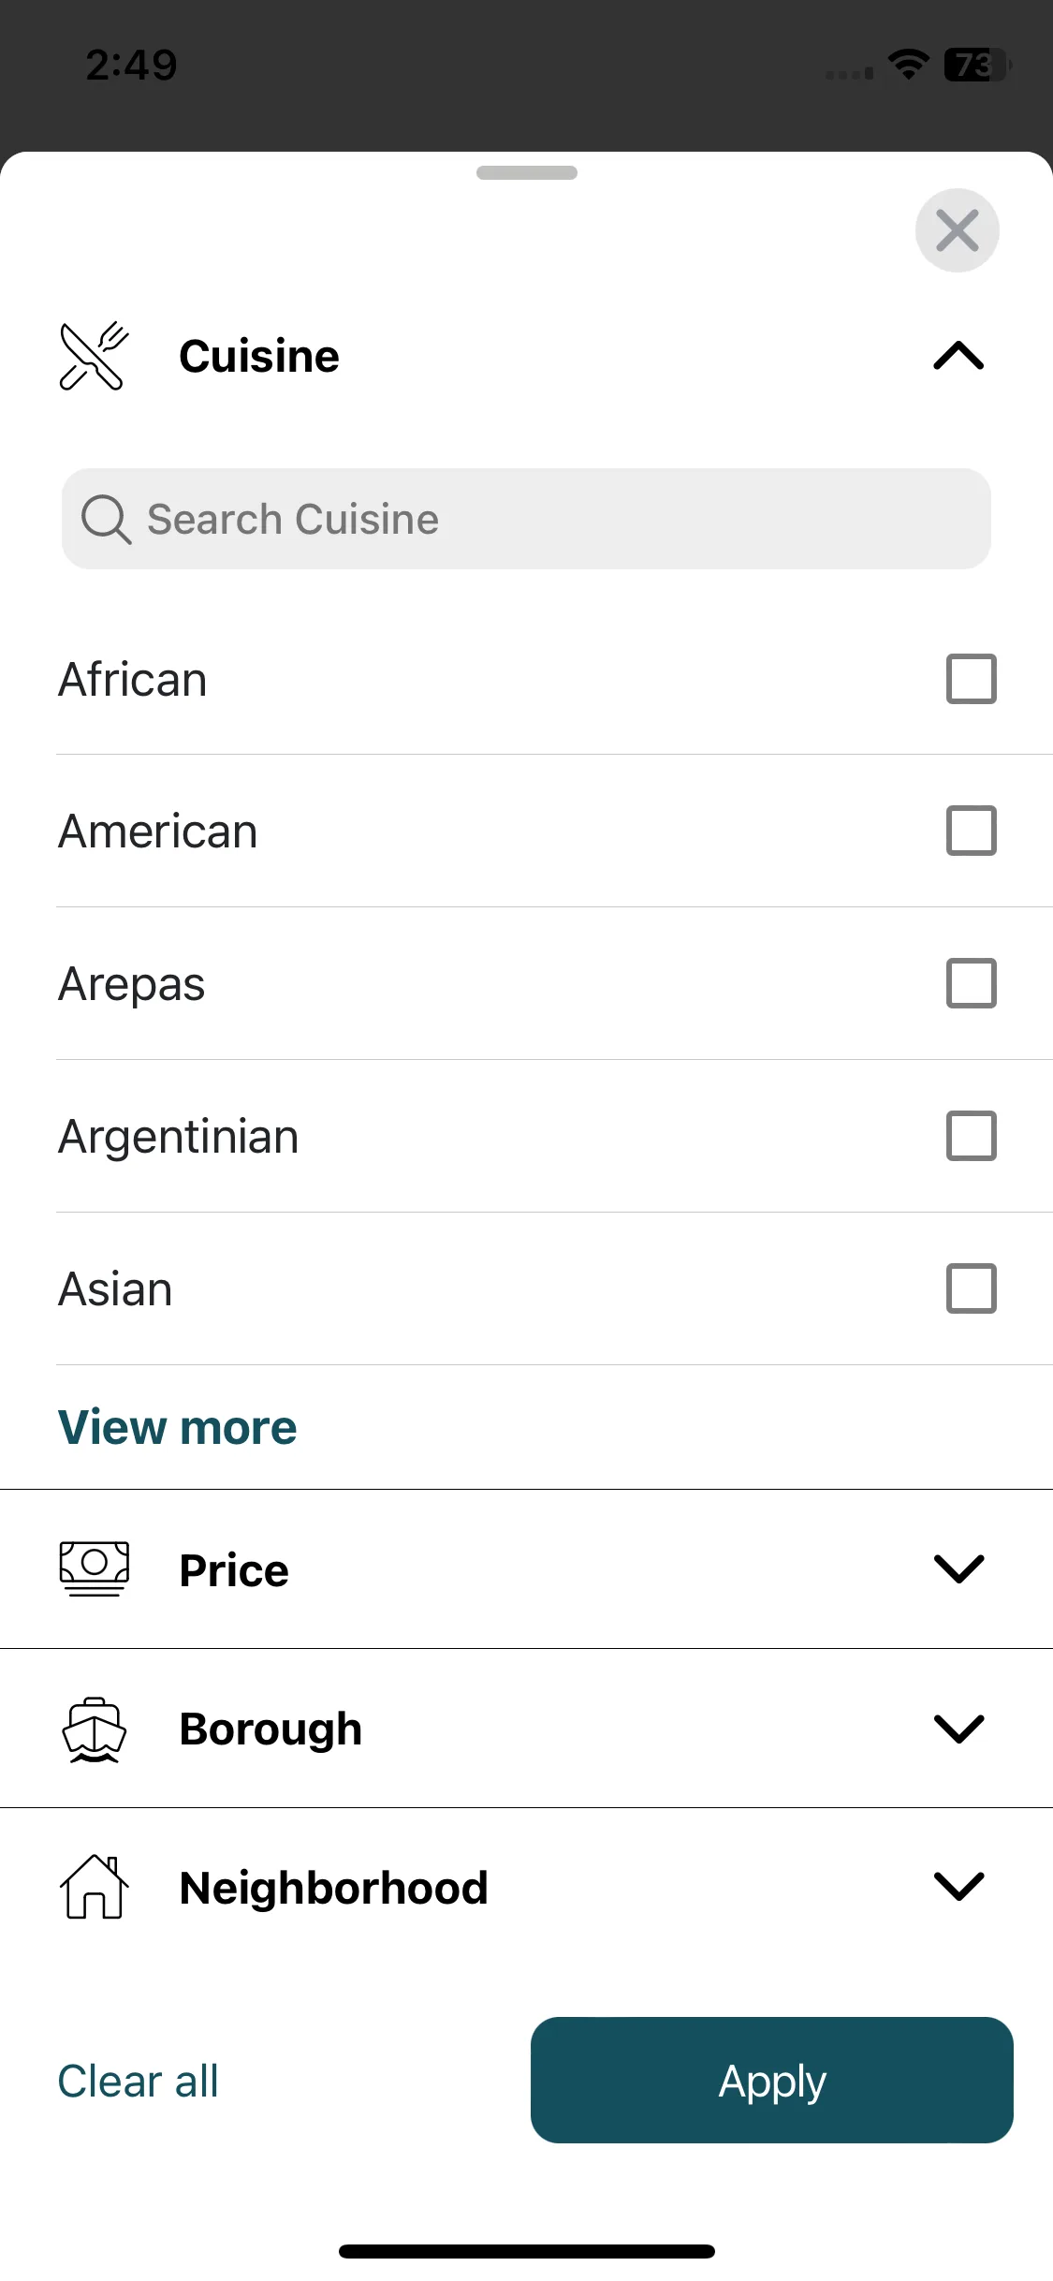Tap the Wi-Fi status icon

coord(908,65)
